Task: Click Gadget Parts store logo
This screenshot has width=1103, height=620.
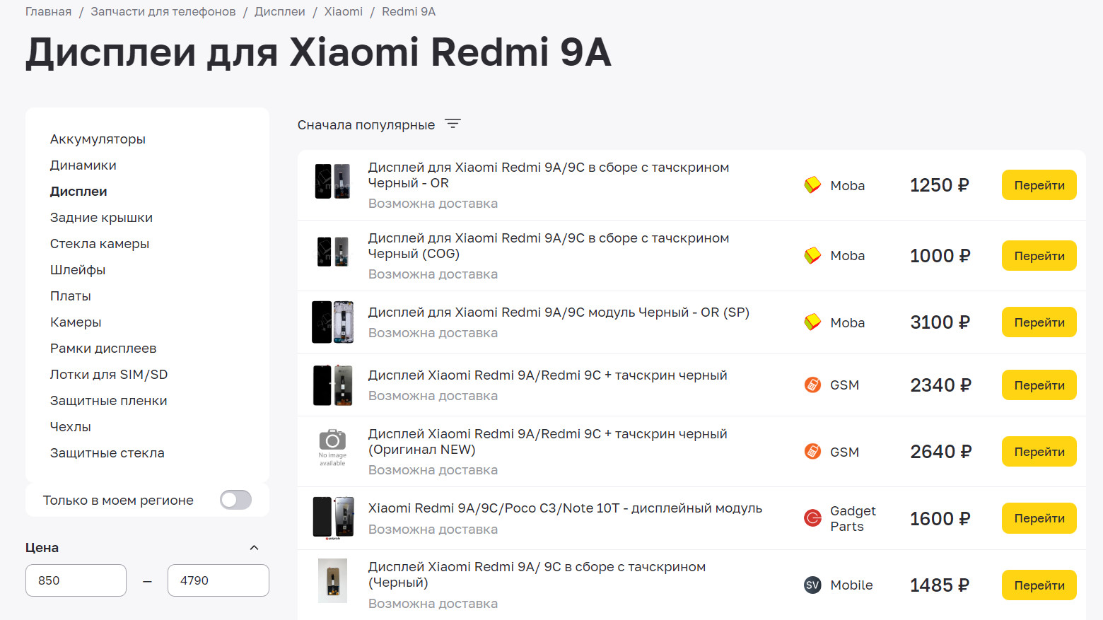Action: [x=812, y=518]
